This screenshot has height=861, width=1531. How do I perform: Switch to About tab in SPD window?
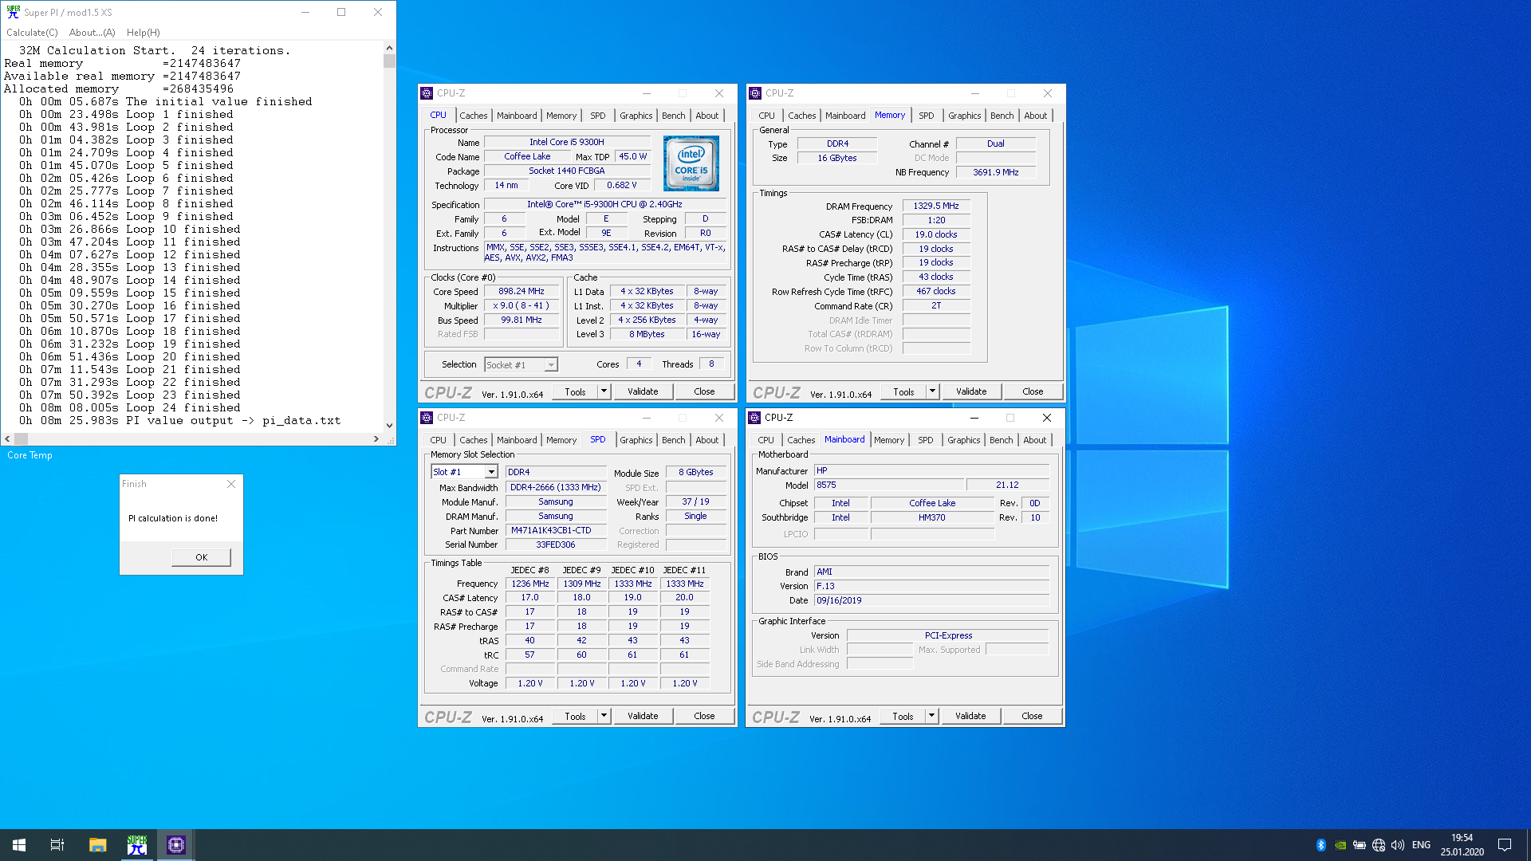pyautogui.click(x=706, y=440)
